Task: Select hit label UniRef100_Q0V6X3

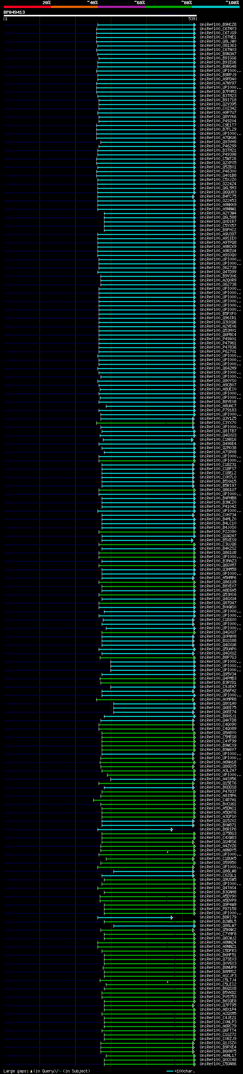Action: coord(218,963)
